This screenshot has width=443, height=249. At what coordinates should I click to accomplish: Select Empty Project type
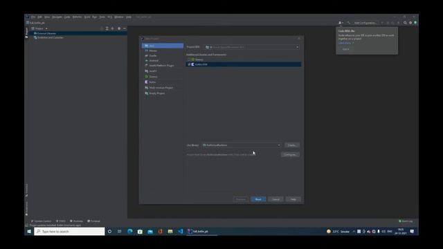click(x=163, y=93)
